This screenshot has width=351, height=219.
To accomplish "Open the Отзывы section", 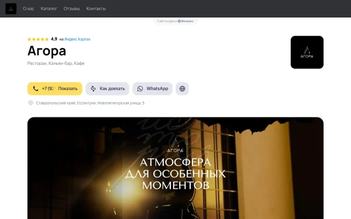I will [71, 9].
